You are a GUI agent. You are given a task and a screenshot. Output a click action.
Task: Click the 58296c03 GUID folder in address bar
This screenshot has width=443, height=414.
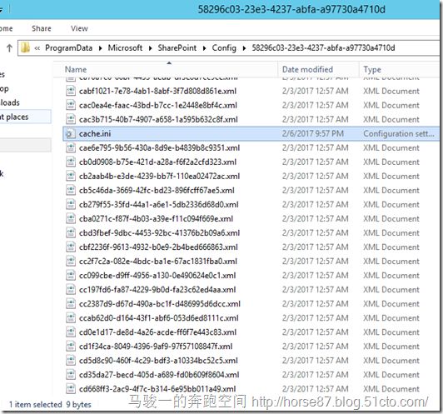point(323,47)
